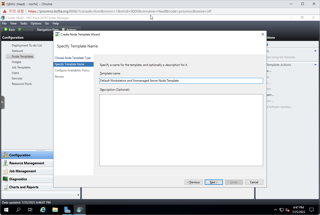
Task: Show hidden system tray icons
Action: pos(275,210)
